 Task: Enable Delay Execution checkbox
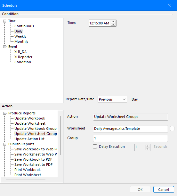(x=95, y=147)
